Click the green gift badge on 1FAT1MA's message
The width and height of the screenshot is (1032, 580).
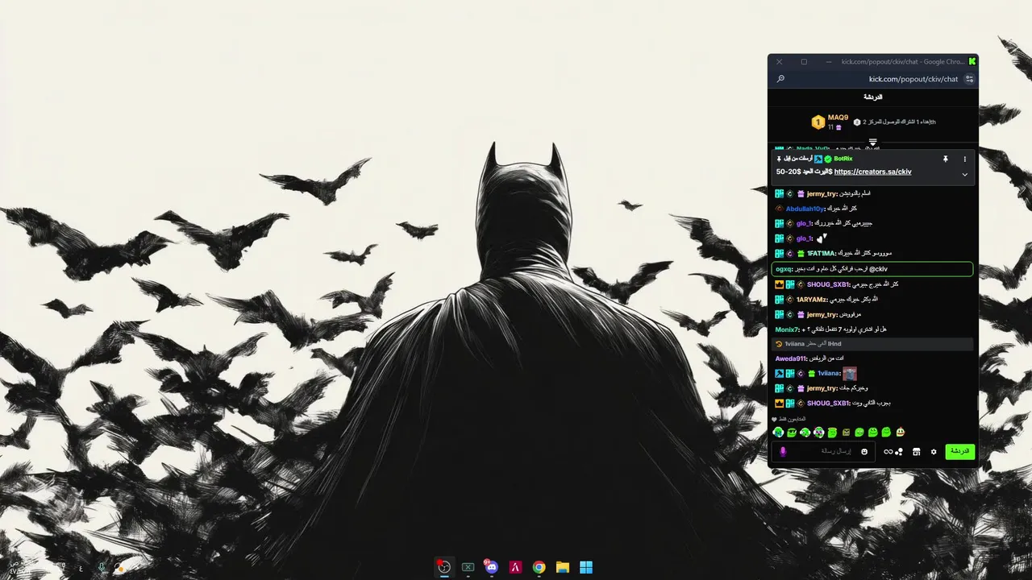tap(801, 254)
